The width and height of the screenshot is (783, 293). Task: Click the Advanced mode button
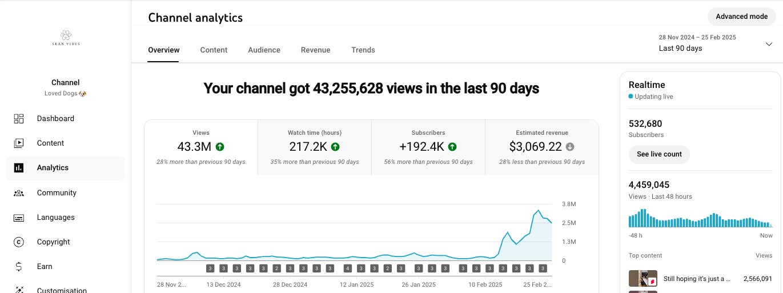click(741, 17)
